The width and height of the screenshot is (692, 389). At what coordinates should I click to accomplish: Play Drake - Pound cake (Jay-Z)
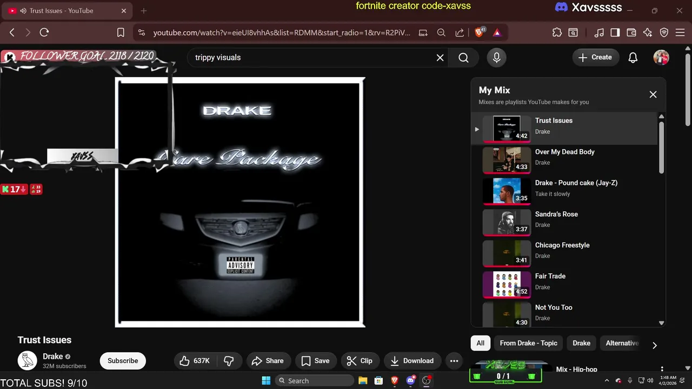(x=565, y=191)
